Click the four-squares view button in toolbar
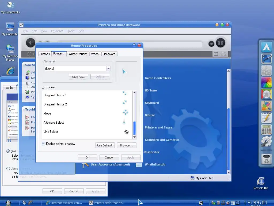274x206 pixels. point(220,43)
